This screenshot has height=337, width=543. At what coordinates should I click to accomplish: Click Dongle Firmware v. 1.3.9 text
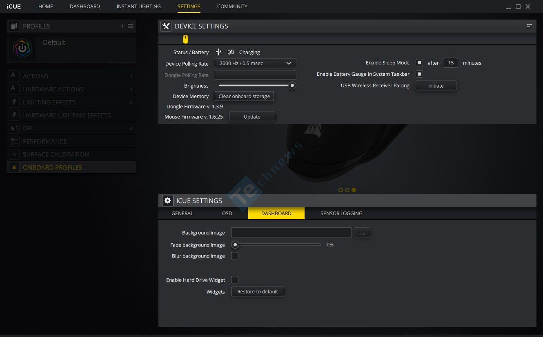pyautogui.click(x=195, y=106)
